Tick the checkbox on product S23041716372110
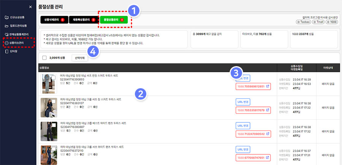Viewport: 342px width, 165px height. [x=54, y=148]
